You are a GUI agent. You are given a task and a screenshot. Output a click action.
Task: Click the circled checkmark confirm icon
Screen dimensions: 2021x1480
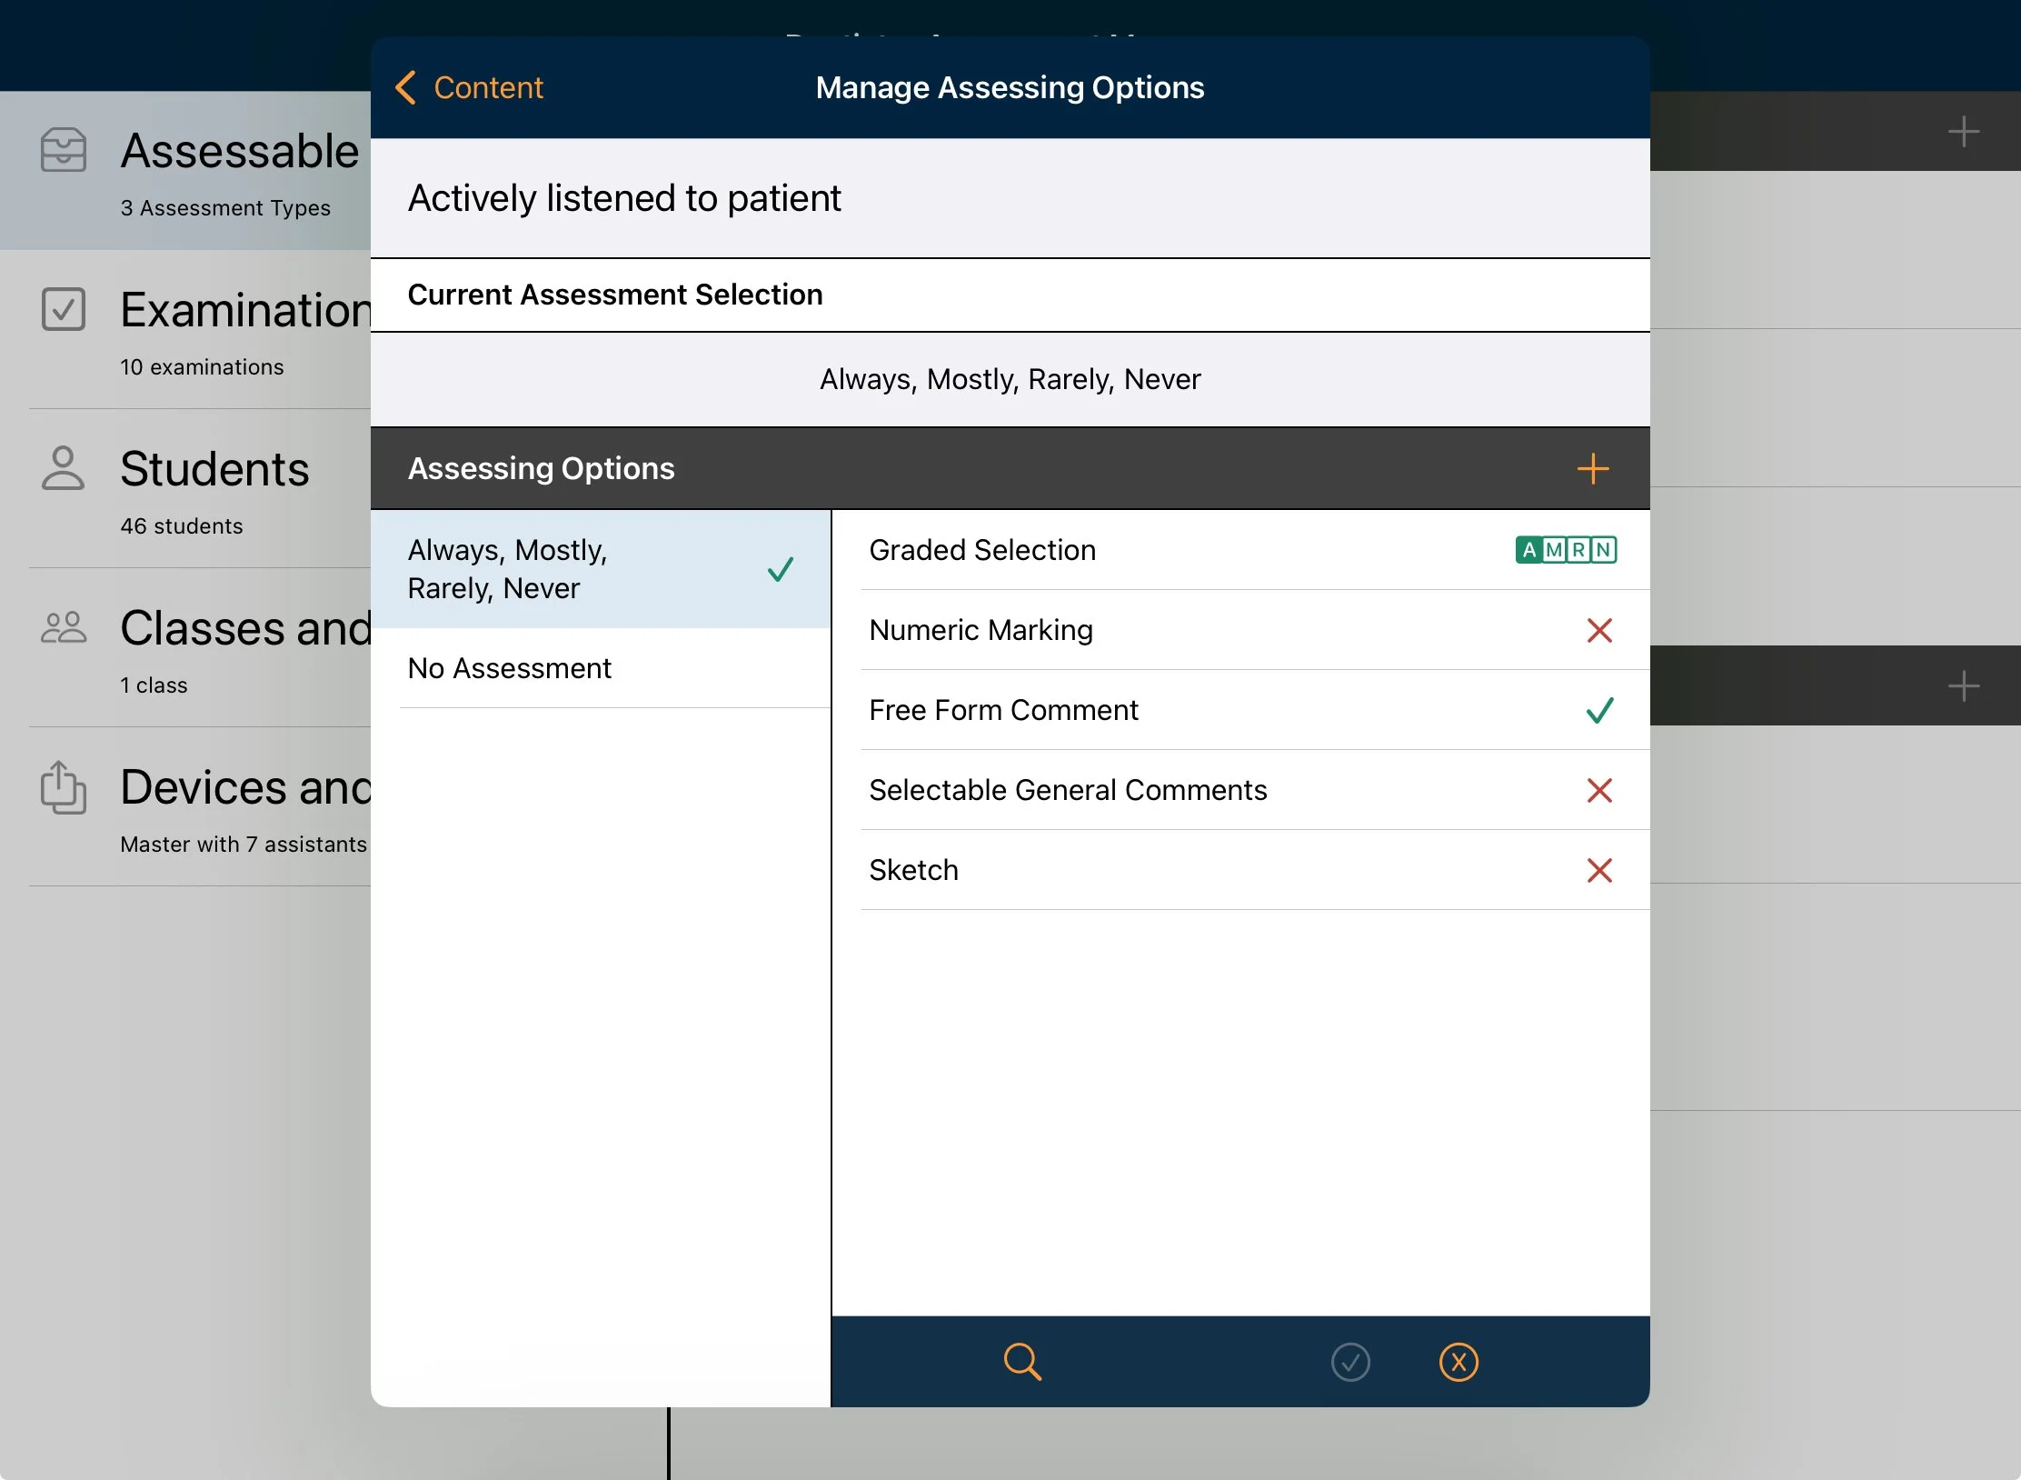[x=1350, y=1362]
